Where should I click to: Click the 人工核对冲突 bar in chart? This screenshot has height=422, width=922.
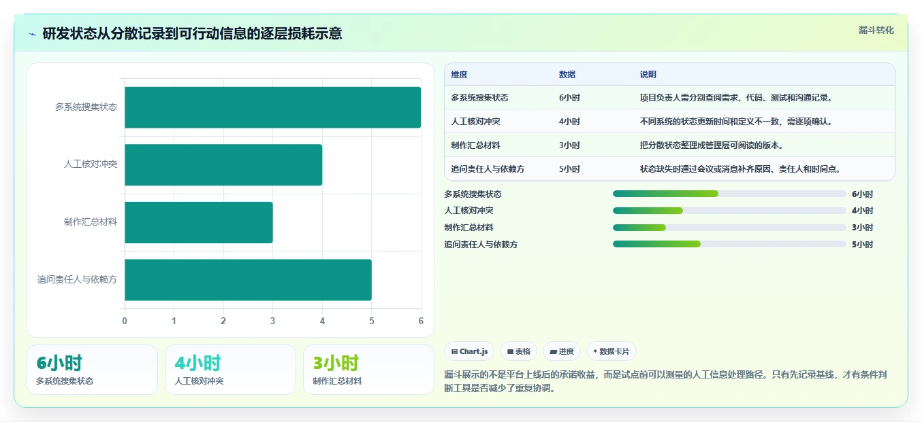[x=223, y=164]
